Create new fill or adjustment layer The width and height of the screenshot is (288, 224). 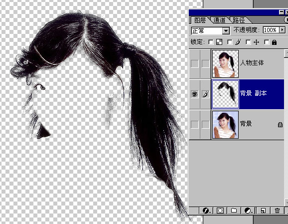pos(248,211)
